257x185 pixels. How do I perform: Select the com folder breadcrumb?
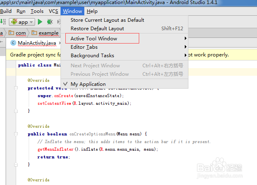click(x=17, y=33)
